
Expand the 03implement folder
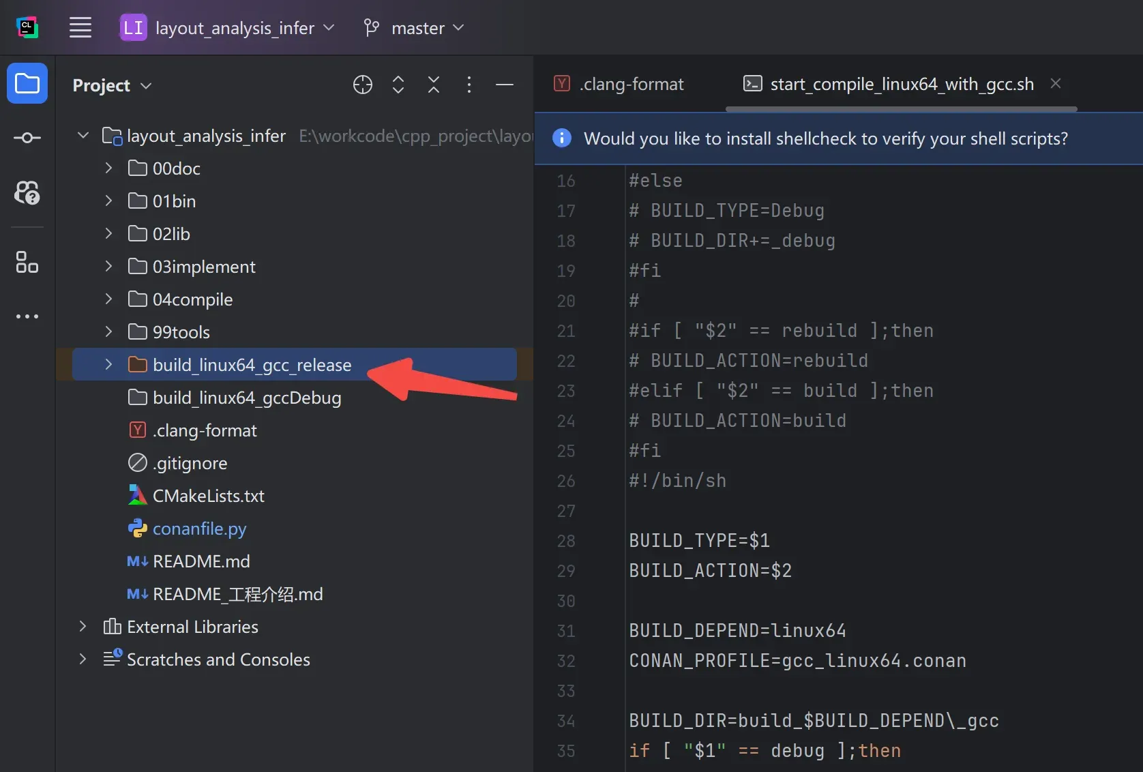tap(108, 266)
